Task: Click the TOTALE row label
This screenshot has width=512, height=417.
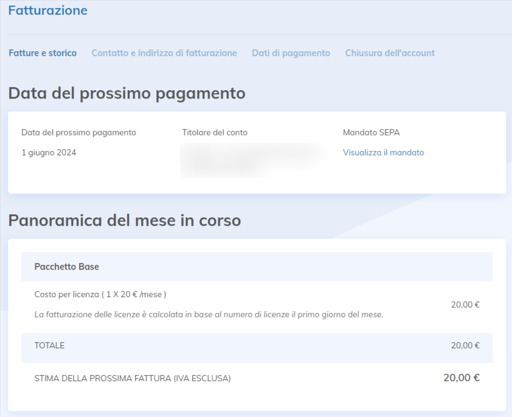Action: tap(49, 346)
